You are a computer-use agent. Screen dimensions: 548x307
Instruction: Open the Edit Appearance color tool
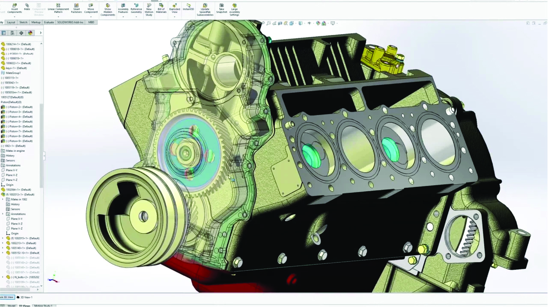click(x=318, y=23)
